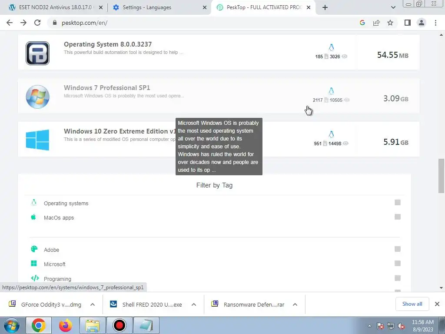Expand options for Shell FRED 2020 exe download
The width and height of the screenshot is (445, 334).
coord(194,304)
